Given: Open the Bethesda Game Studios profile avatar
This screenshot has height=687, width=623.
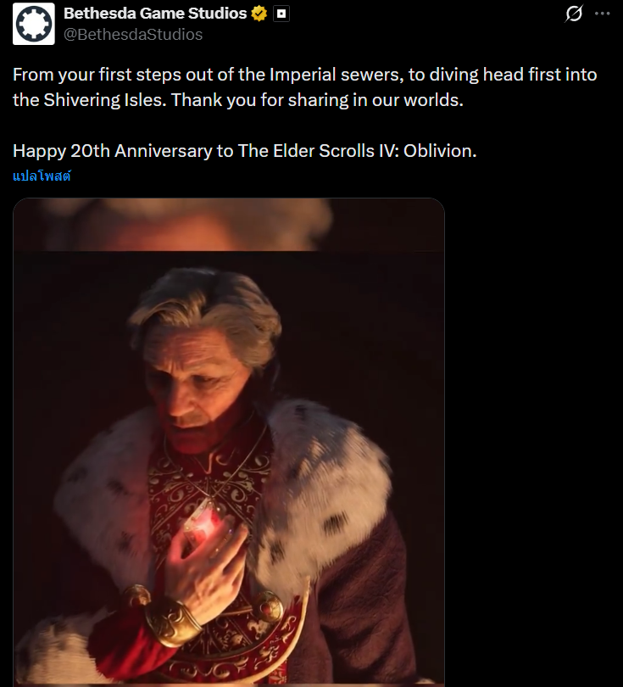Looking at the screenshot, I should 34,24.
